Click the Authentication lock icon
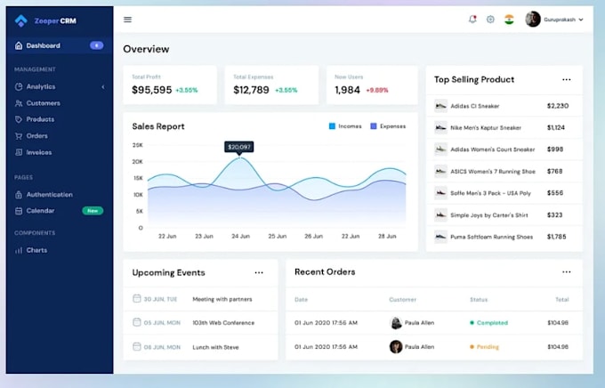This screenshot has width=605, height=388. coord(19,195)
